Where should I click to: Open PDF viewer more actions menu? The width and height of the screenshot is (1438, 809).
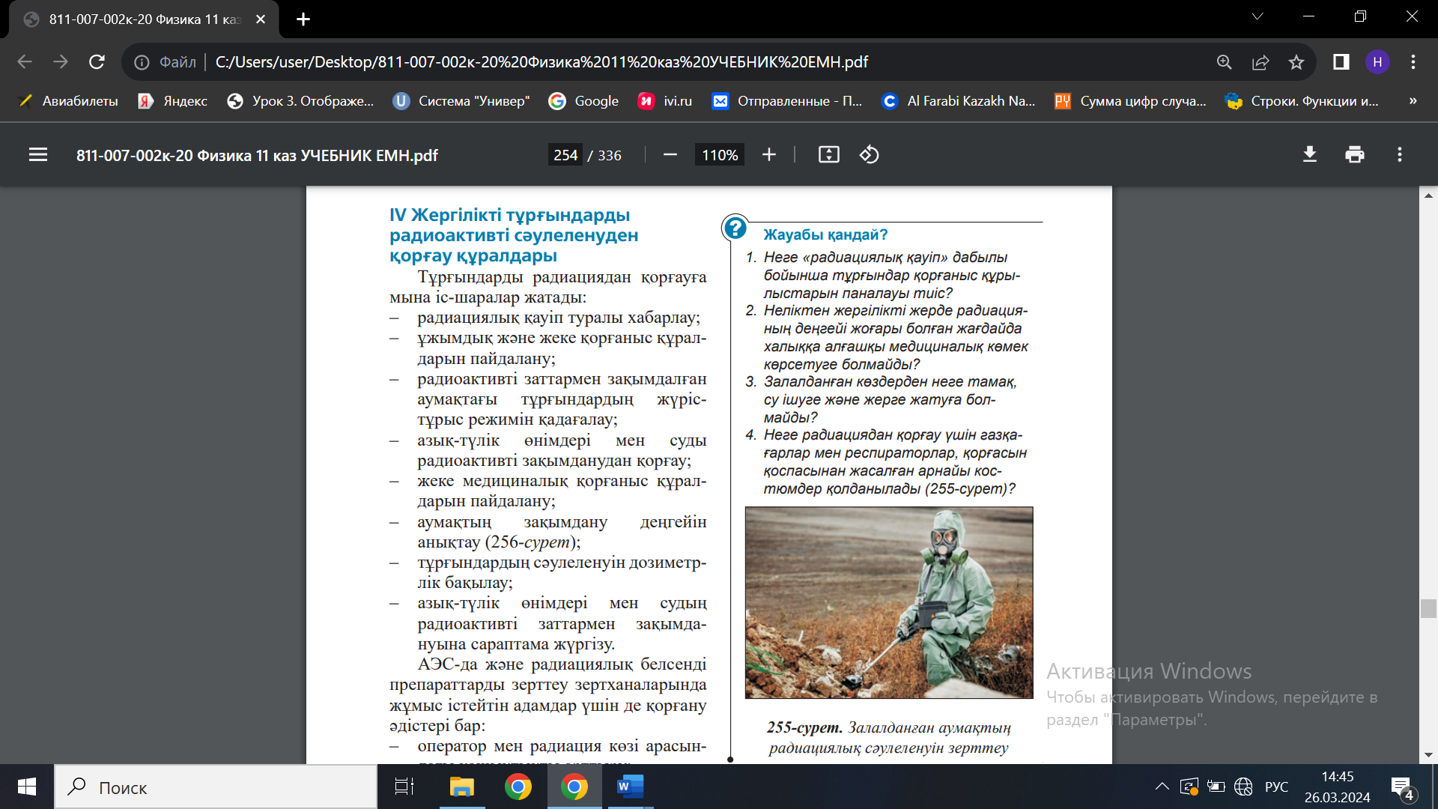(x=1399, y=155)
